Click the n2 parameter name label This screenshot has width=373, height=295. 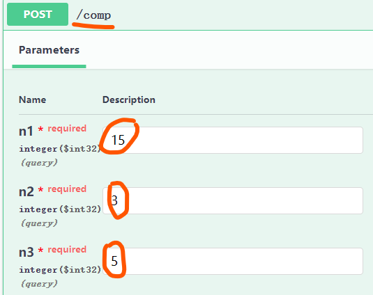(x=26, y=191)
